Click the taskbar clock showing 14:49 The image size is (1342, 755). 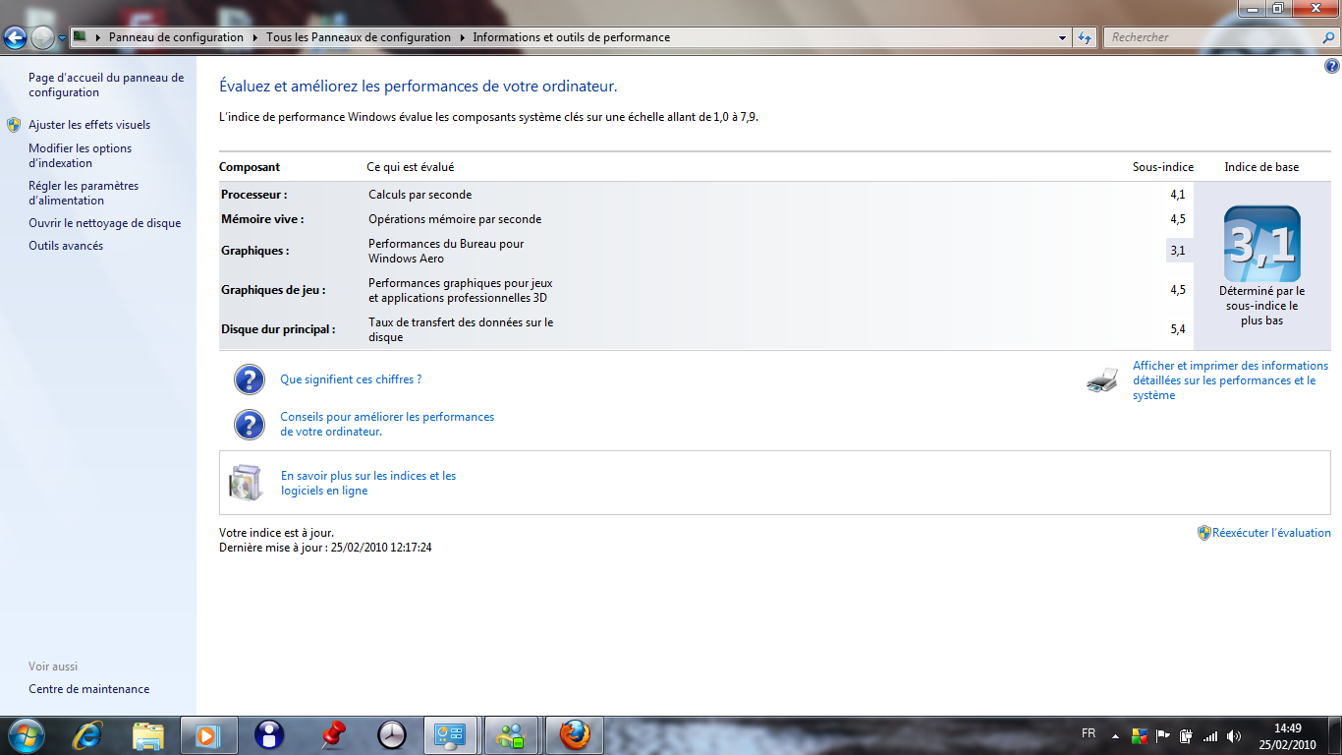tap(1288, 736)
